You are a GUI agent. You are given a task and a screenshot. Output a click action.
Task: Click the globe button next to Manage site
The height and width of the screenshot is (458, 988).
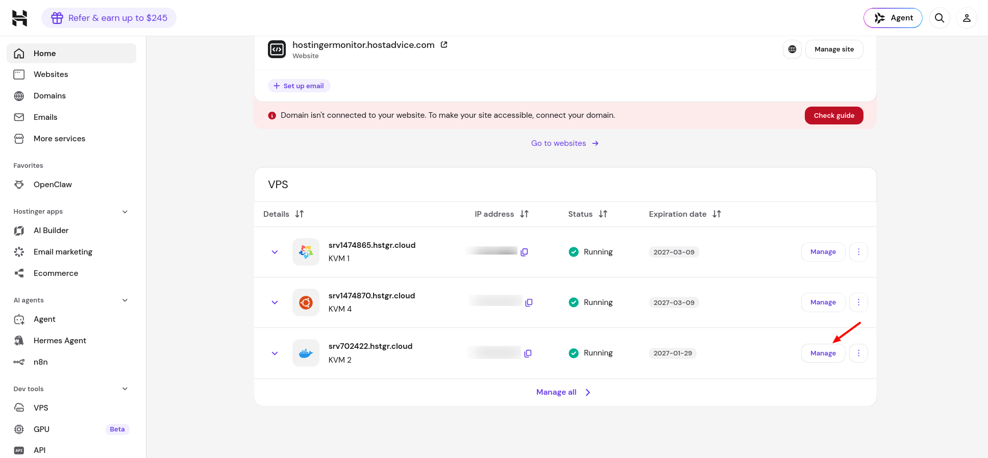tap(792, 49)
